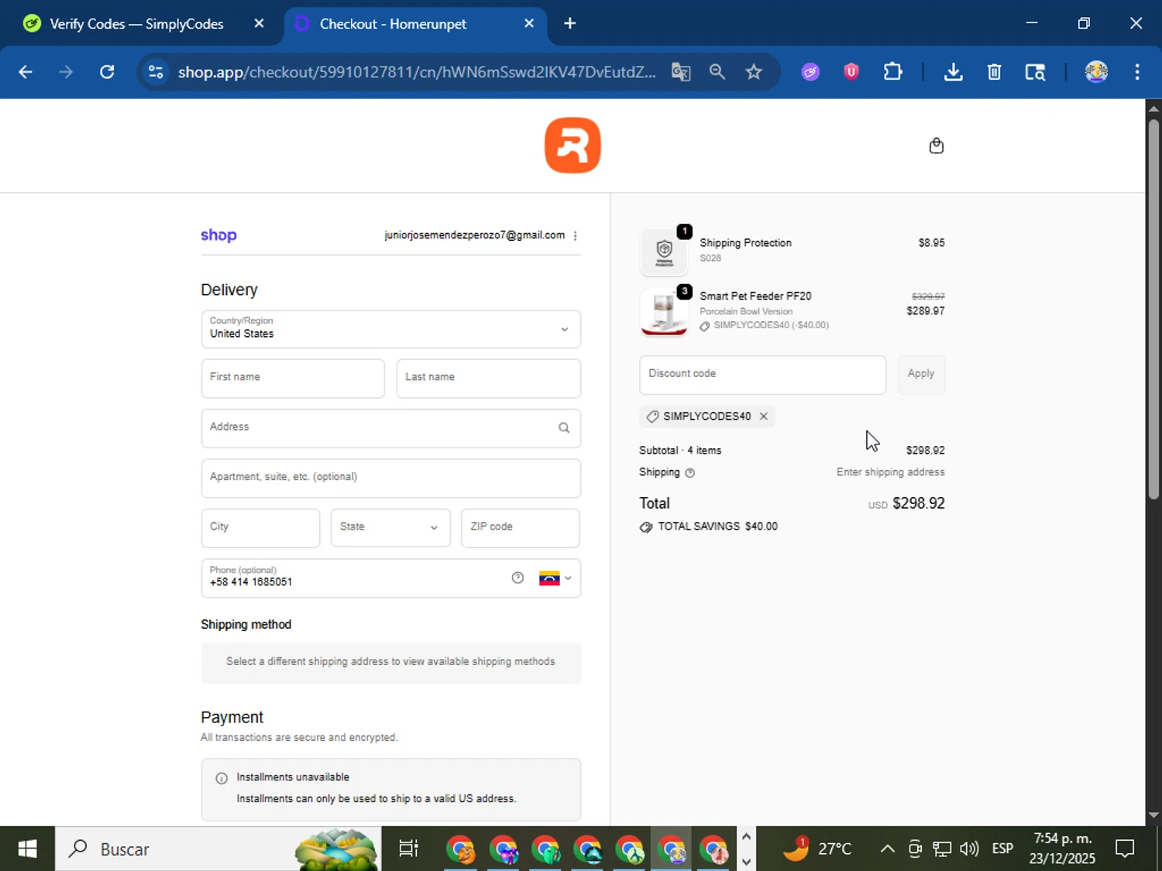The height and width of the screenshot is (871, 1162).
Task: Click the taskbar volume icon
Action: [969, 849]
